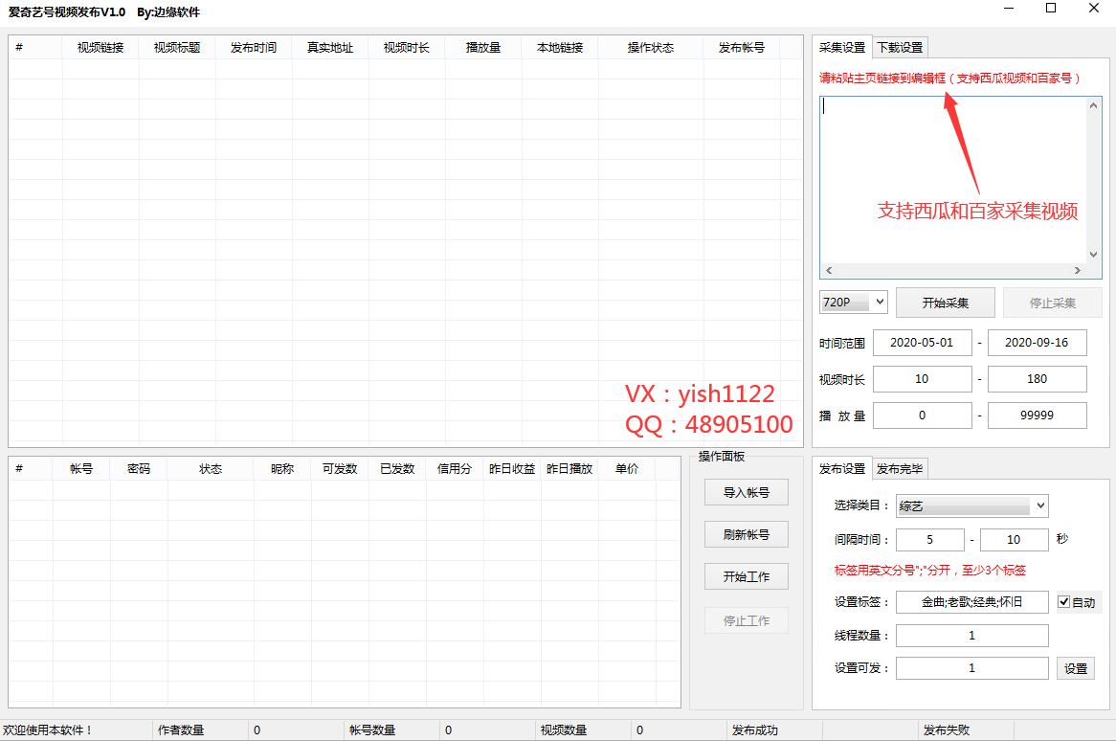Click the 密码 column header
Screen dimensions: 1116x741
[x=139, y=468]
